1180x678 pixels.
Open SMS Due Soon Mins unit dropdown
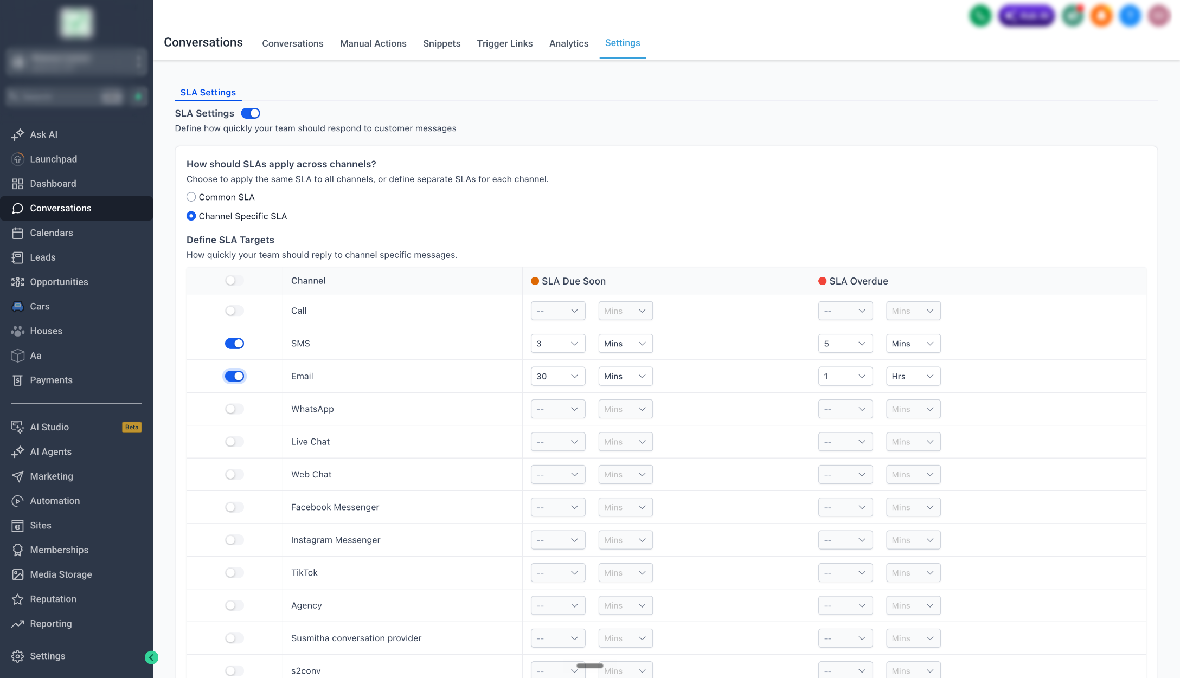pyautogui.click(x=625, y=344)
